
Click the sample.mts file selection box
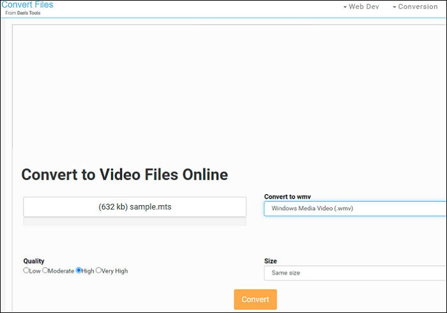[x=135, y=207]
